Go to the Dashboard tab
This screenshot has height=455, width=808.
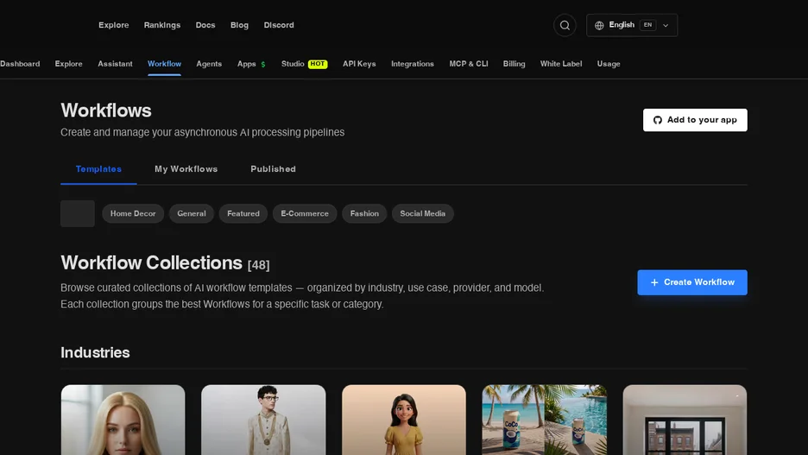pos(20,64)
